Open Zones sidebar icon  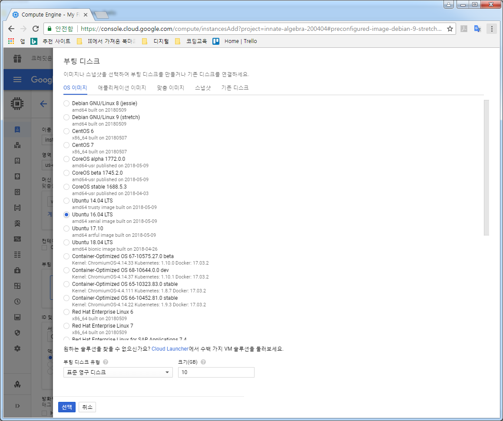[x=17, y=286]
